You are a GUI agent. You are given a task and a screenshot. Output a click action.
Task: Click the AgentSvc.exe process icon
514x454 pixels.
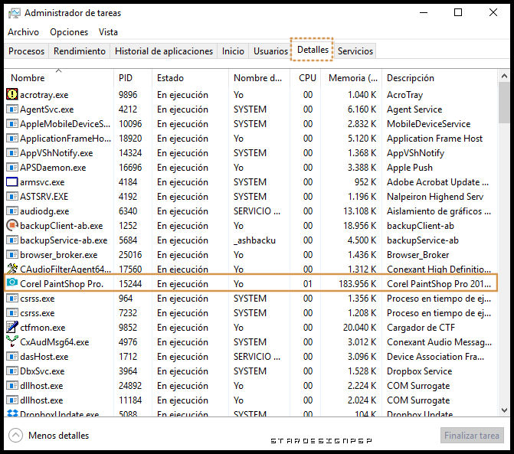tap(12, 109)
